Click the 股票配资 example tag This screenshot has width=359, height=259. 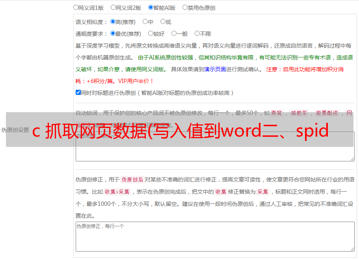point(327,113)
